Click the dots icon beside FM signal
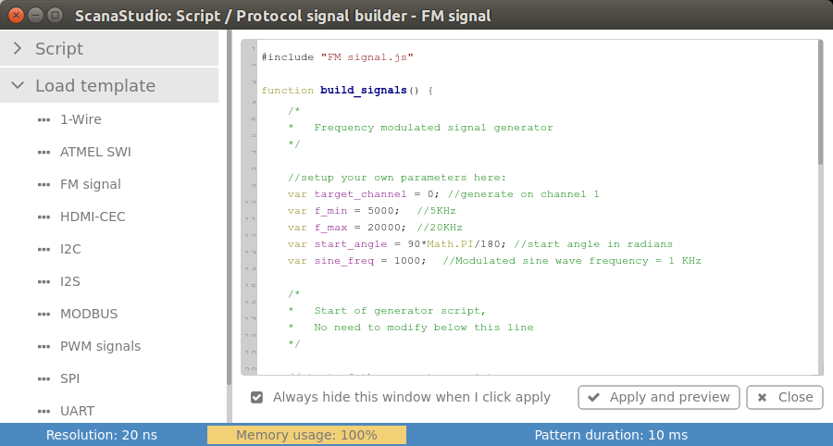The width and height of the screenshot is (833, 446). point(44,185)
